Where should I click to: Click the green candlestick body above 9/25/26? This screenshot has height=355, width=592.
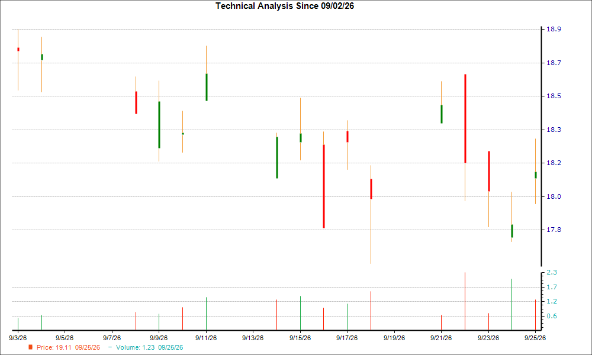[x=535, y=175]
